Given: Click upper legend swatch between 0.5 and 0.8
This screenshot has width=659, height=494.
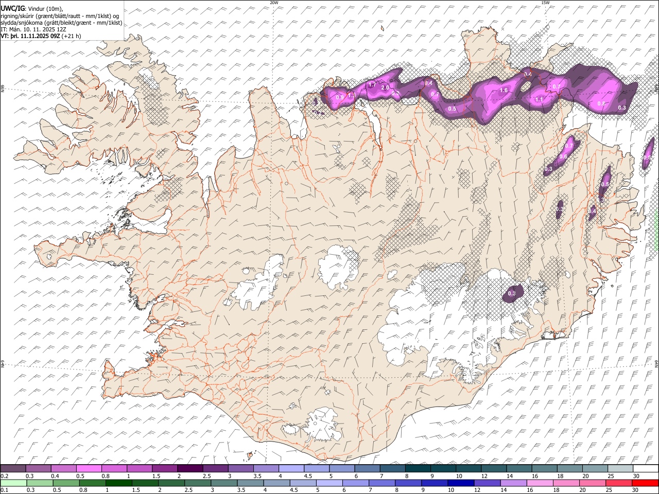Looking at the screenshot, I should 89,468.
